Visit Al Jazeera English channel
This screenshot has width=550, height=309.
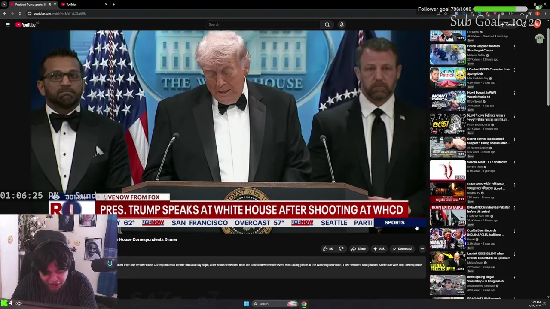478,148
